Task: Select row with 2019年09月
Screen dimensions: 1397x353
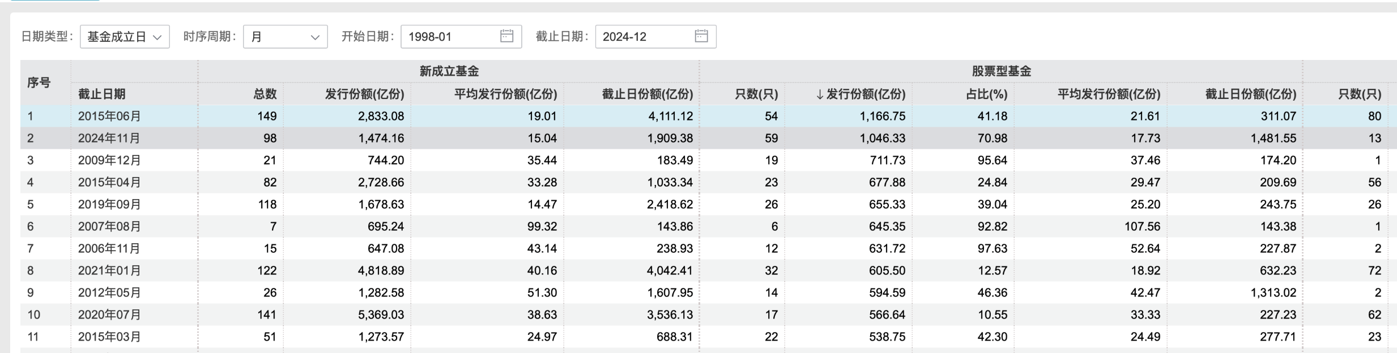Action: click(109, 204)
